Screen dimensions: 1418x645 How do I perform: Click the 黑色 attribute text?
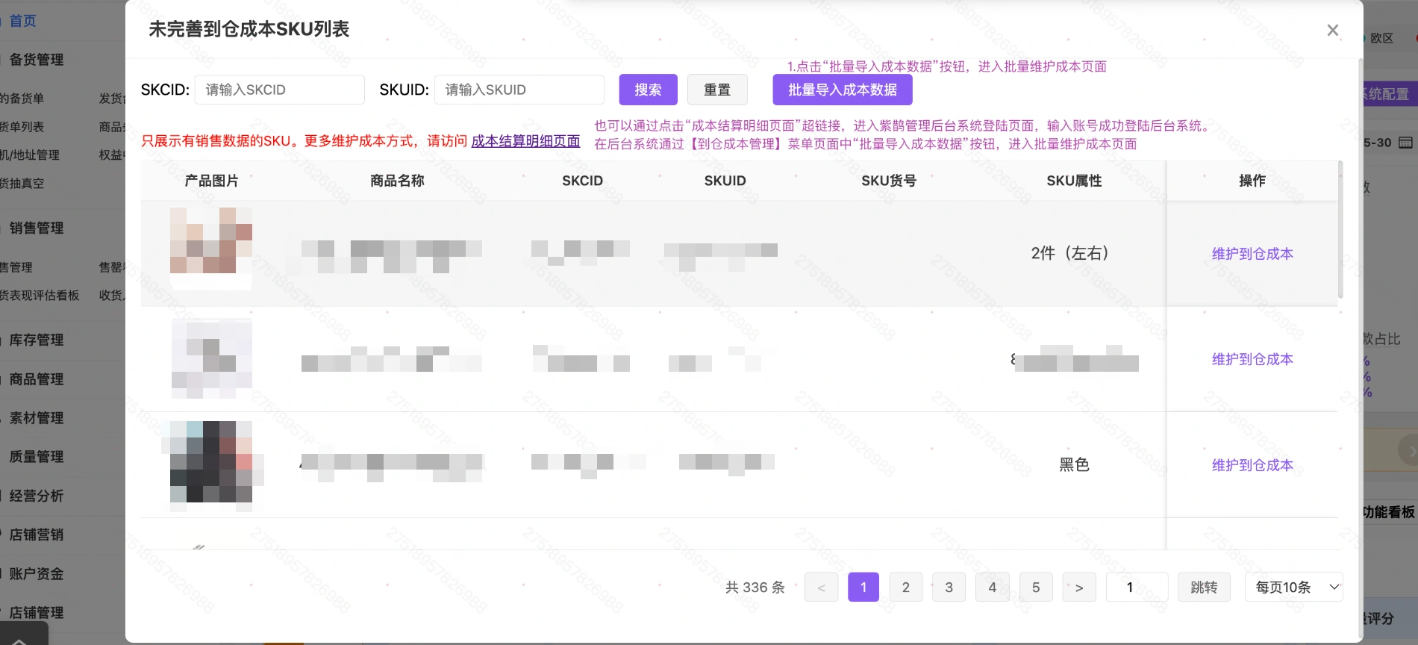tap(1074, 465)
